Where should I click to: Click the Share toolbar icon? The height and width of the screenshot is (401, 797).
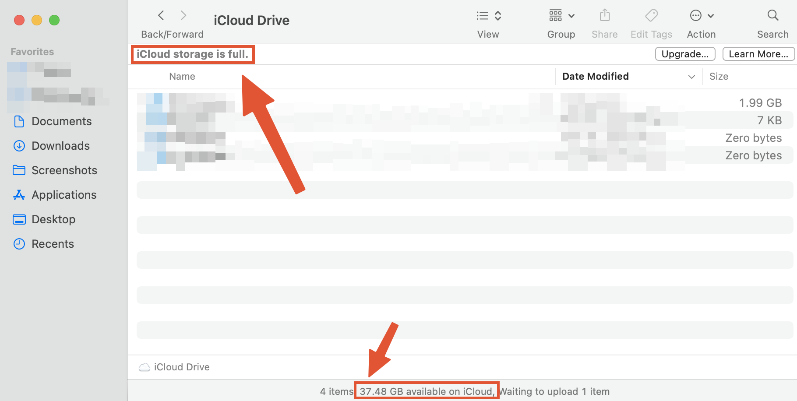pos(605,15)
